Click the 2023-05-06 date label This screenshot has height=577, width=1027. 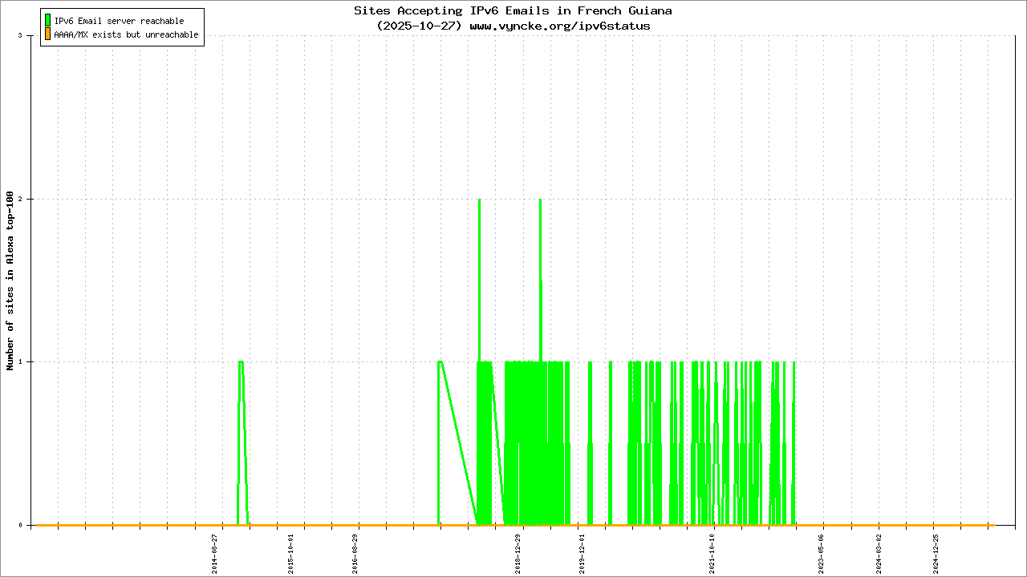tap(822, 554)
